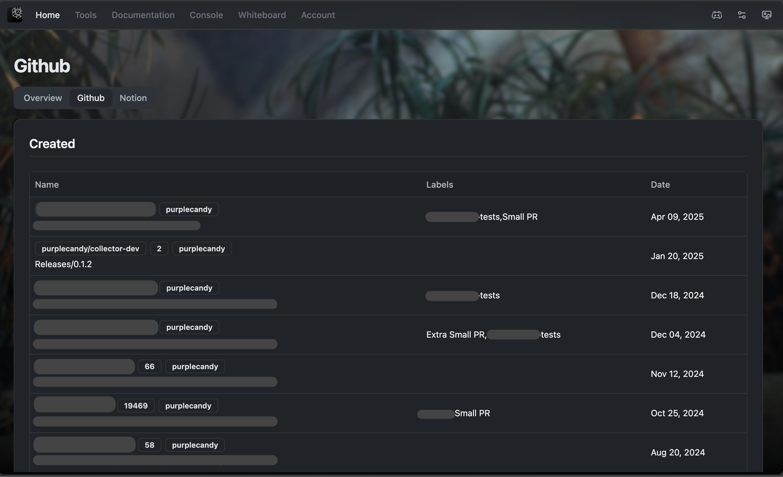Switch to the Overview tab
The width and height of the screenshot is (783, 477).
pyautogui.click(x=43, y=98)
